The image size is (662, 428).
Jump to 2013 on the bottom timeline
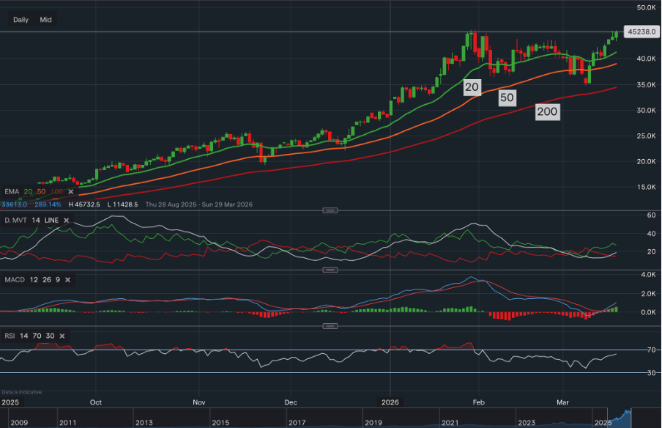[144, 423]
